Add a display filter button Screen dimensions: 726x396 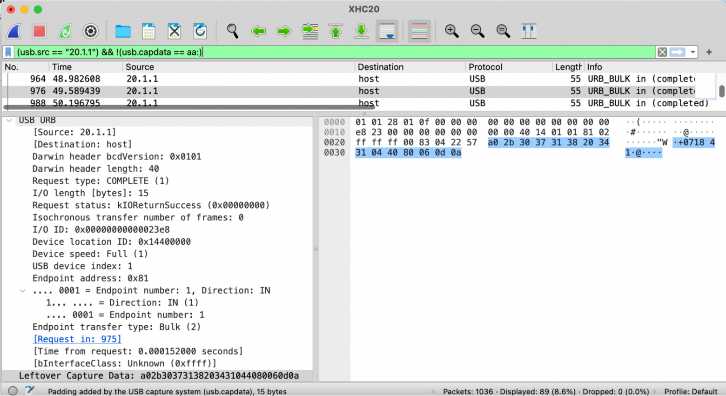click(x=709, y=52)
